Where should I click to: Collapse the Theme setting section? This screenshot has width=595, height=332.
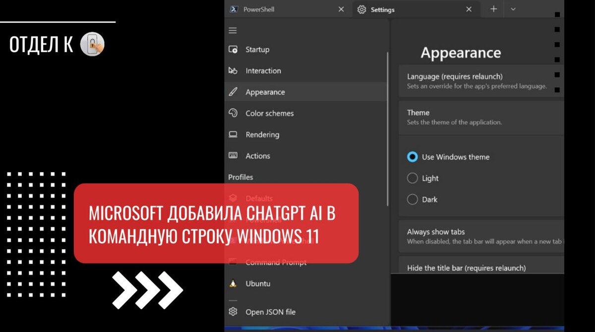(x=481, y=117)
